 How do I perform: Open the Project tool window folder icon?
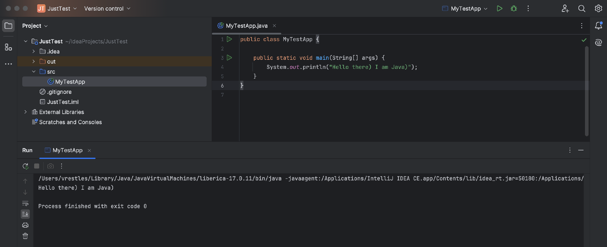[x=8, y=26]
